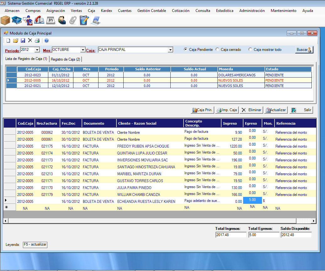This screenshot has height=271, width=325.
Task: Switch to Registro de Caja (2) tab
Action: click(65, 59)
